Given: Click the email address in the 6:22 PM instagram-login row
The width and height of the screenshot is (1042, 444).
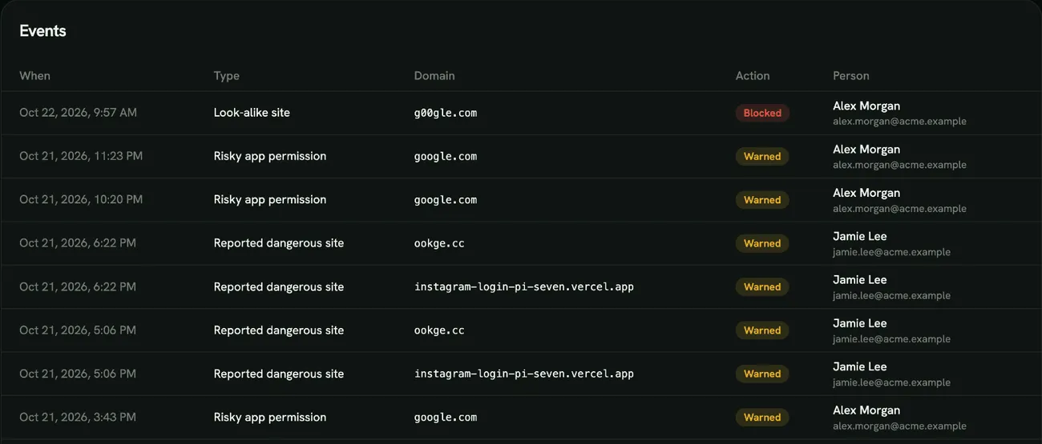Looking at the screenshot, I should click(x=891, y=295).
